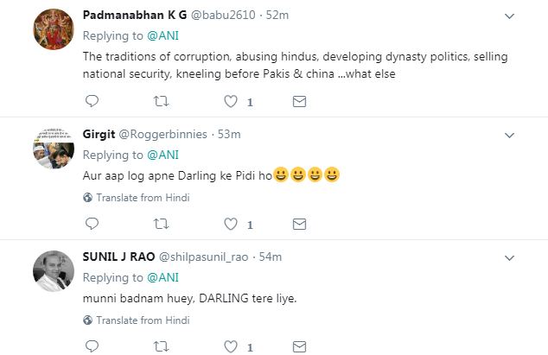Like Girgit's tweet
The image size is (548, 355).
pyautogui.click(x=231, y=225)
